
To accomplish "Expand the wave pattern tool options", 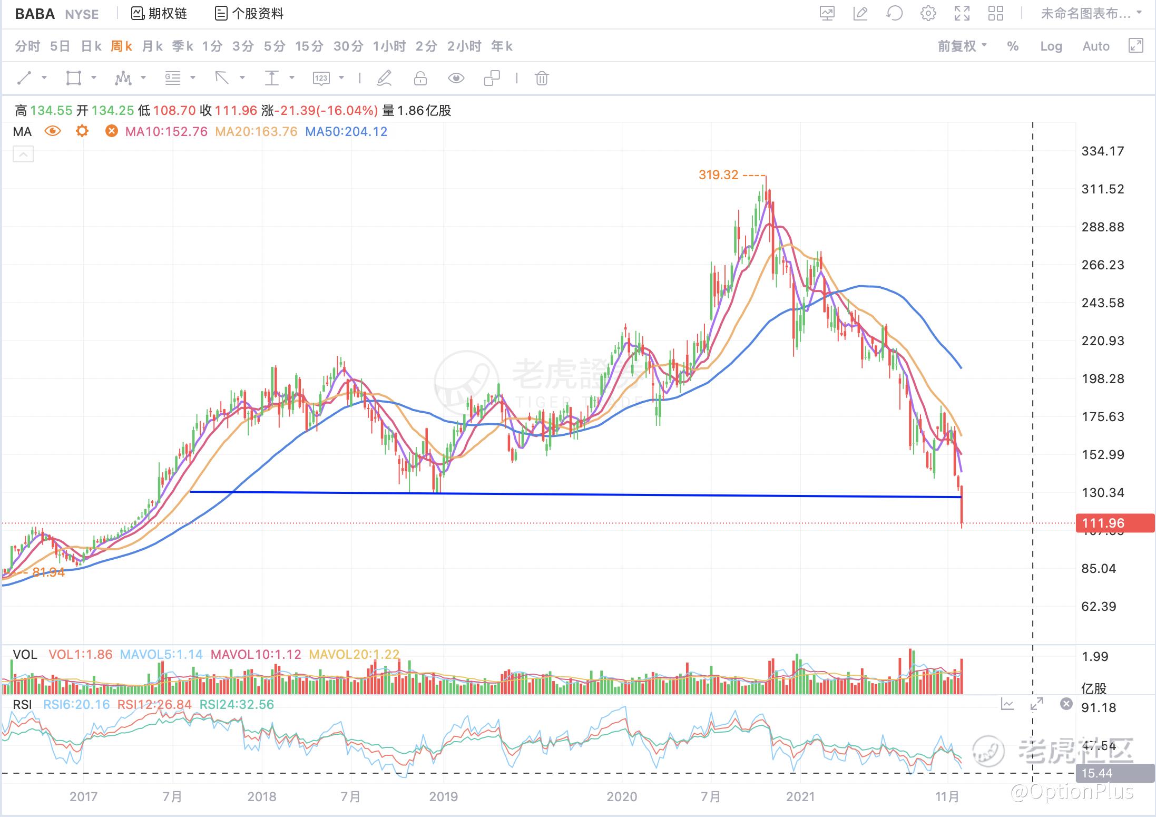I will click(x=143, y=77).
